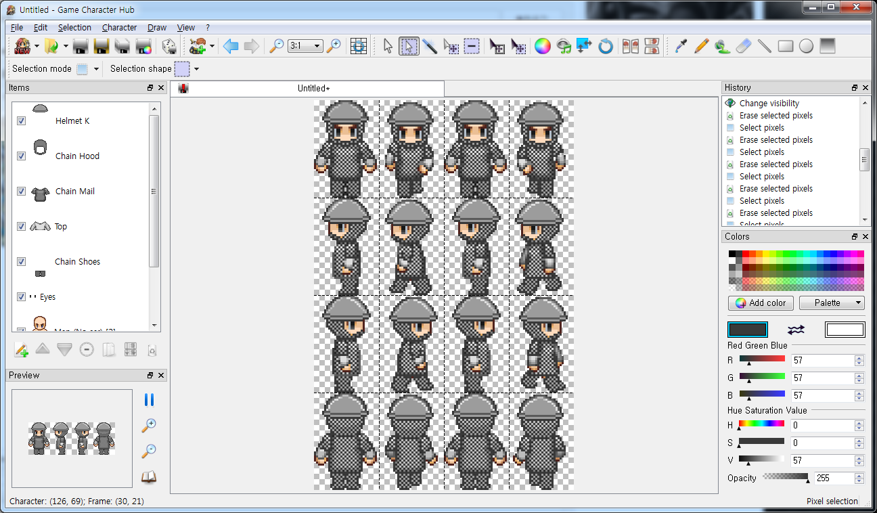Click the new custom item pencil icon
This screenshot has height=513, width=877.
tap(22, 350)
